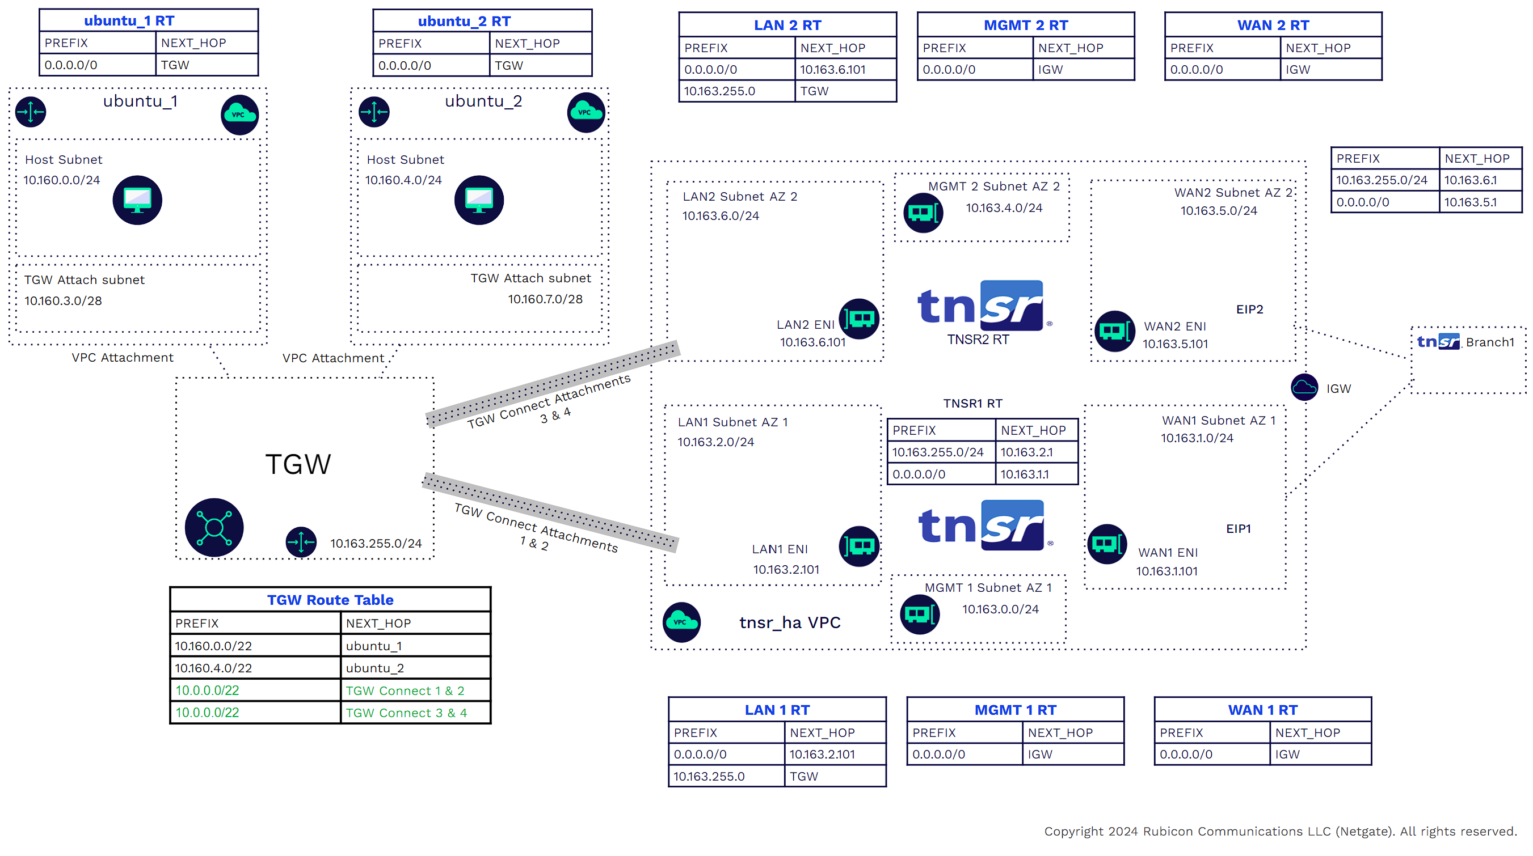Click the ubuntu_1 host computer icon
This screenshot has width=1533, height=856.
click(137, 200)
